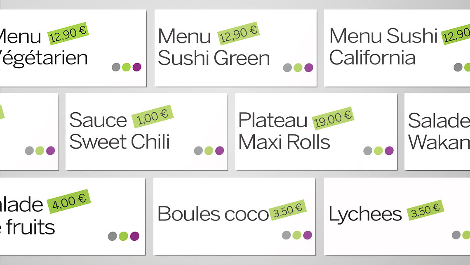Select the 4,00 € price tag on fruit salad
This screenshot has width=470, height=265.
pyautogui.click(x=69, y=201)
